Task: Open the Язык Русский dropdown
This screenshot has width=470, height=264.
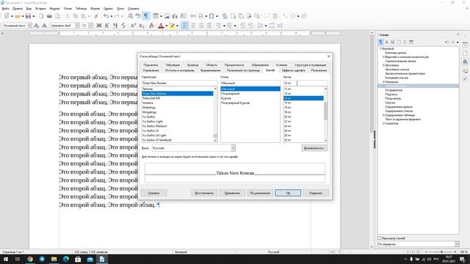Action: (233, 148)
